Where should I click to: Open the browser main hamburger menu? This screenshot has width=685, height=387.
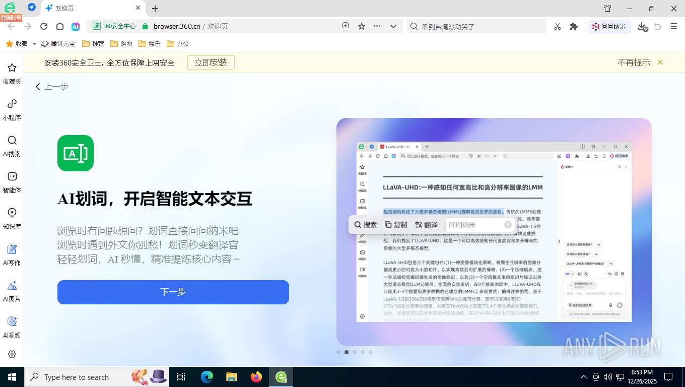click(674, 26)
